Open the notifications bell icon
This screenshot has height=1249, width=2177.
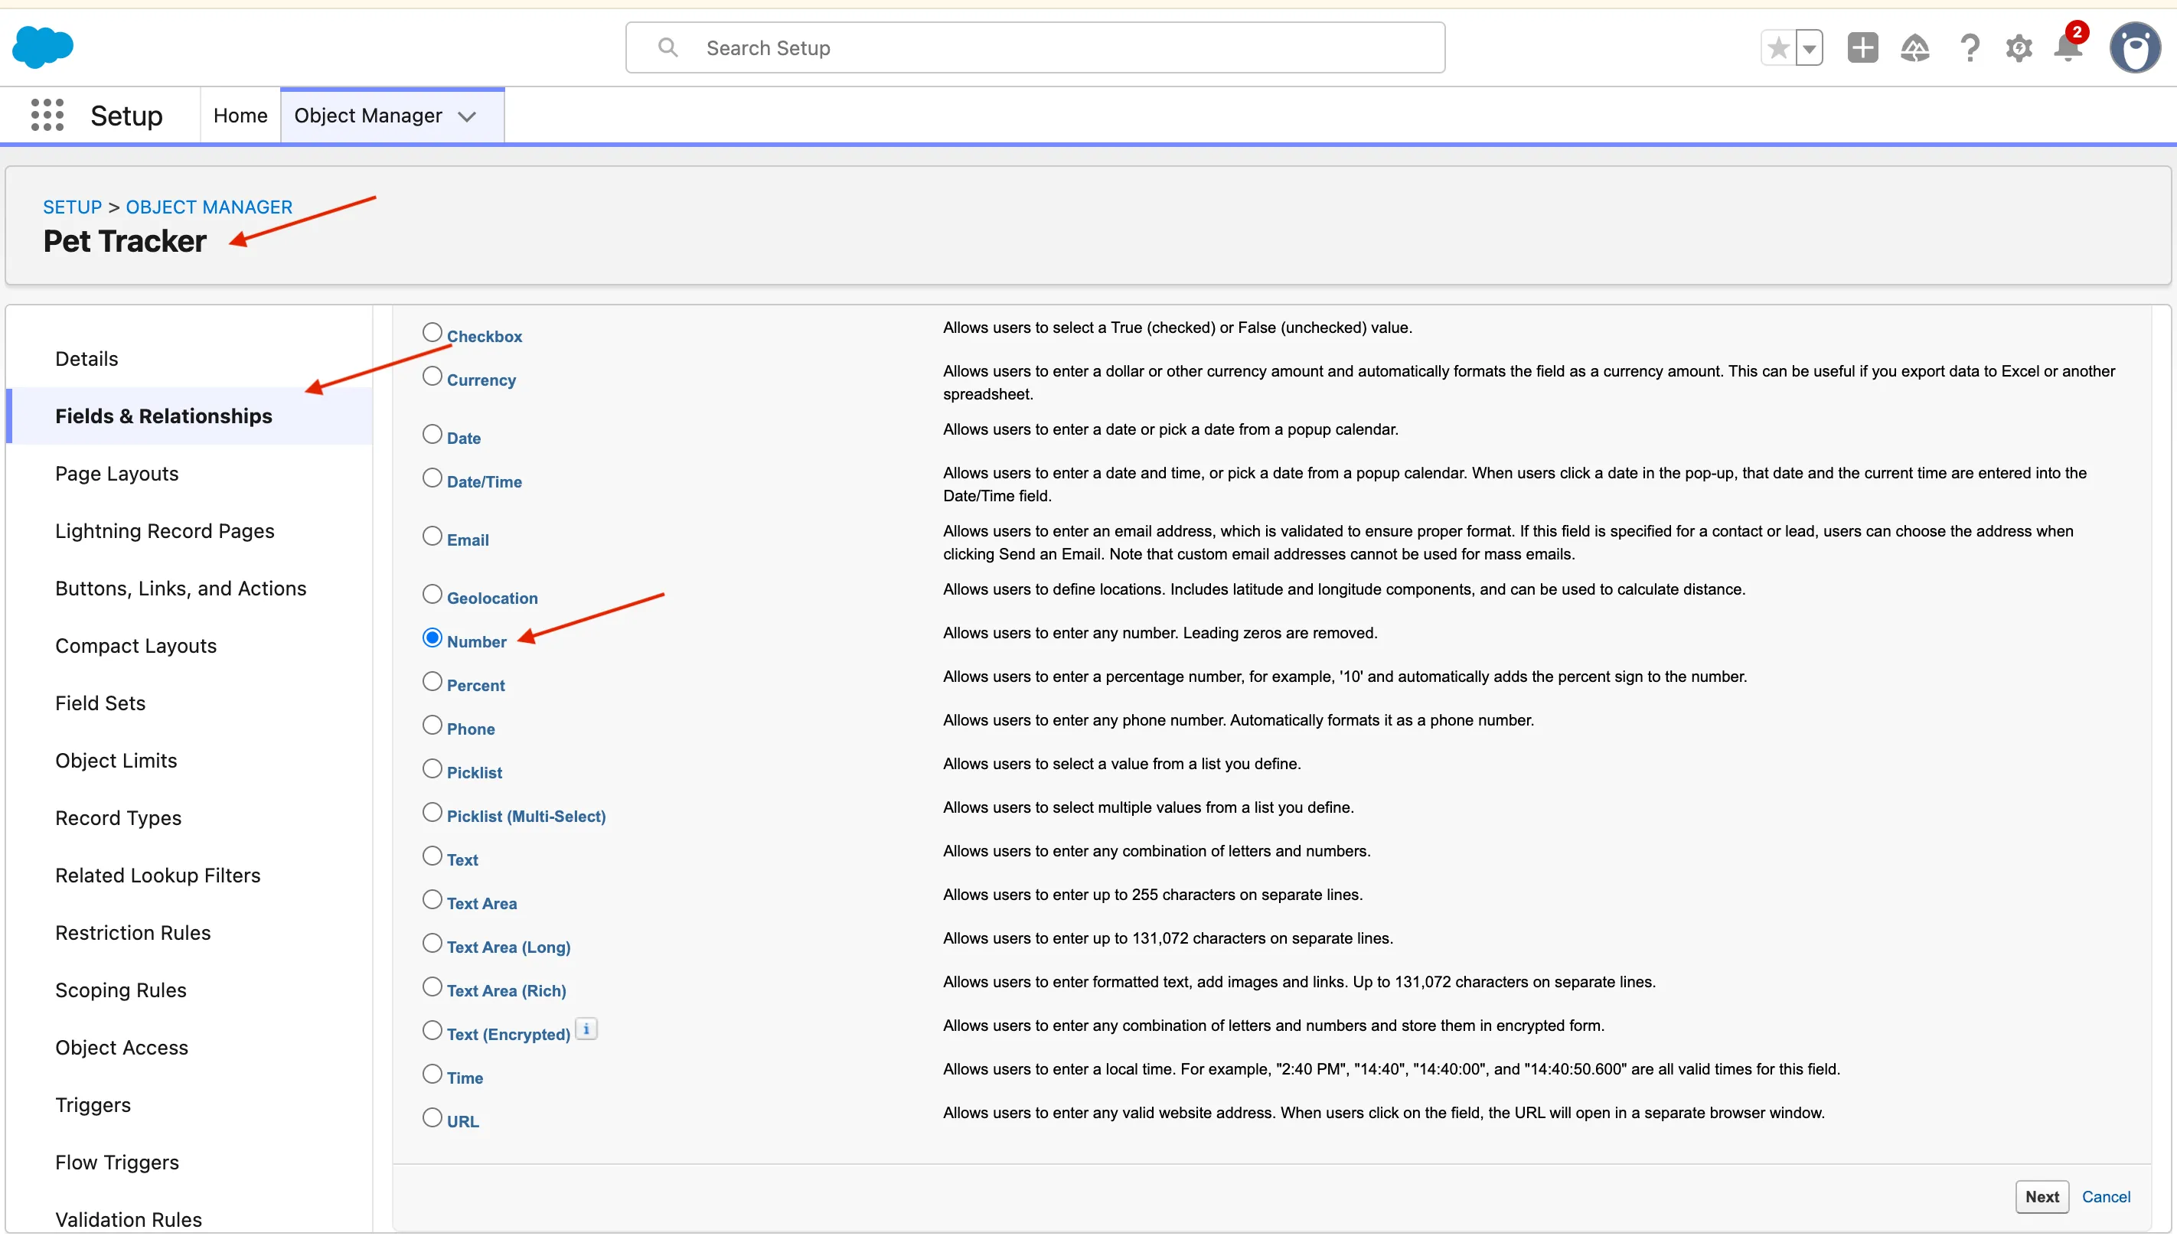click(2068, 48)
